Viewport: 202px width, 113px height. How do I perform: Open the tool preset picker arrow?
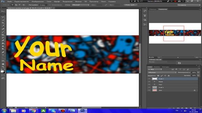coord(8,5)
